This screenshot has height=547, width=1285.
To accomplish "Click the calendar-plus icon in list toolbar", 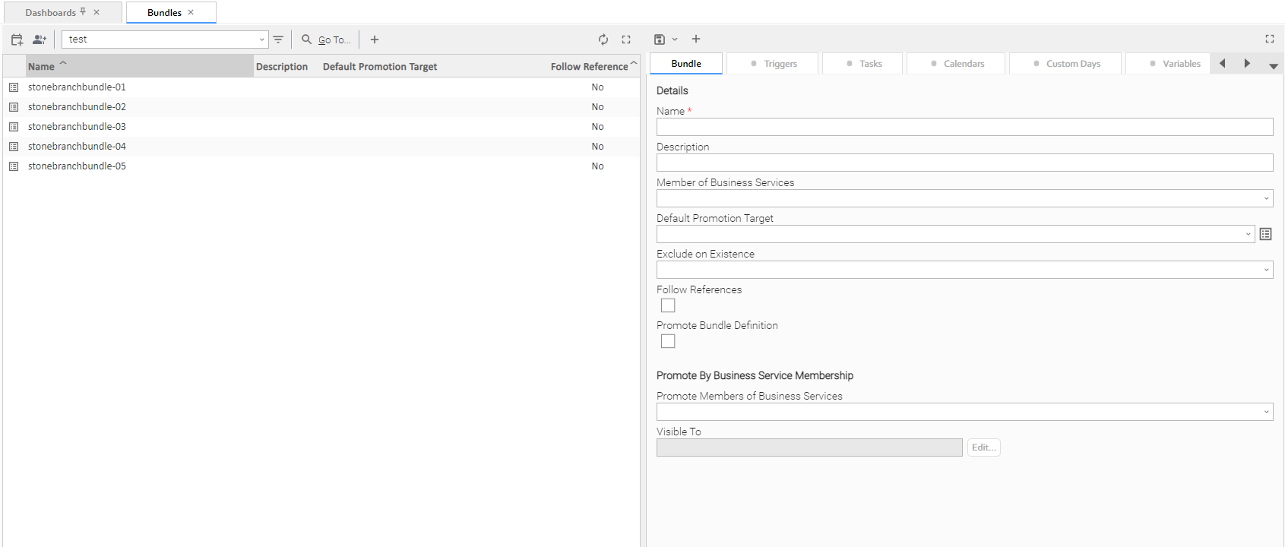I will (17, 40).
